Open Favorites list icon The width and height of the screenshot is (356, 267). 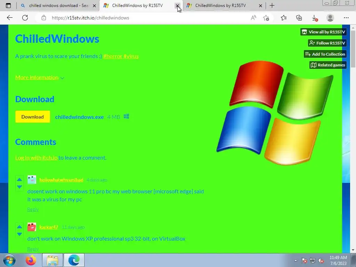pos(284,18)
